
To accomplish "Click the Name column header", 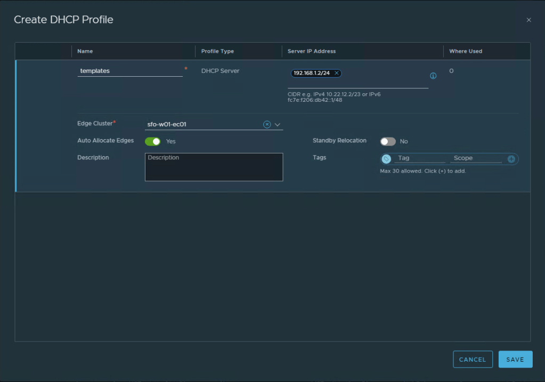I will pyautogui.click(x=85, y=51).
